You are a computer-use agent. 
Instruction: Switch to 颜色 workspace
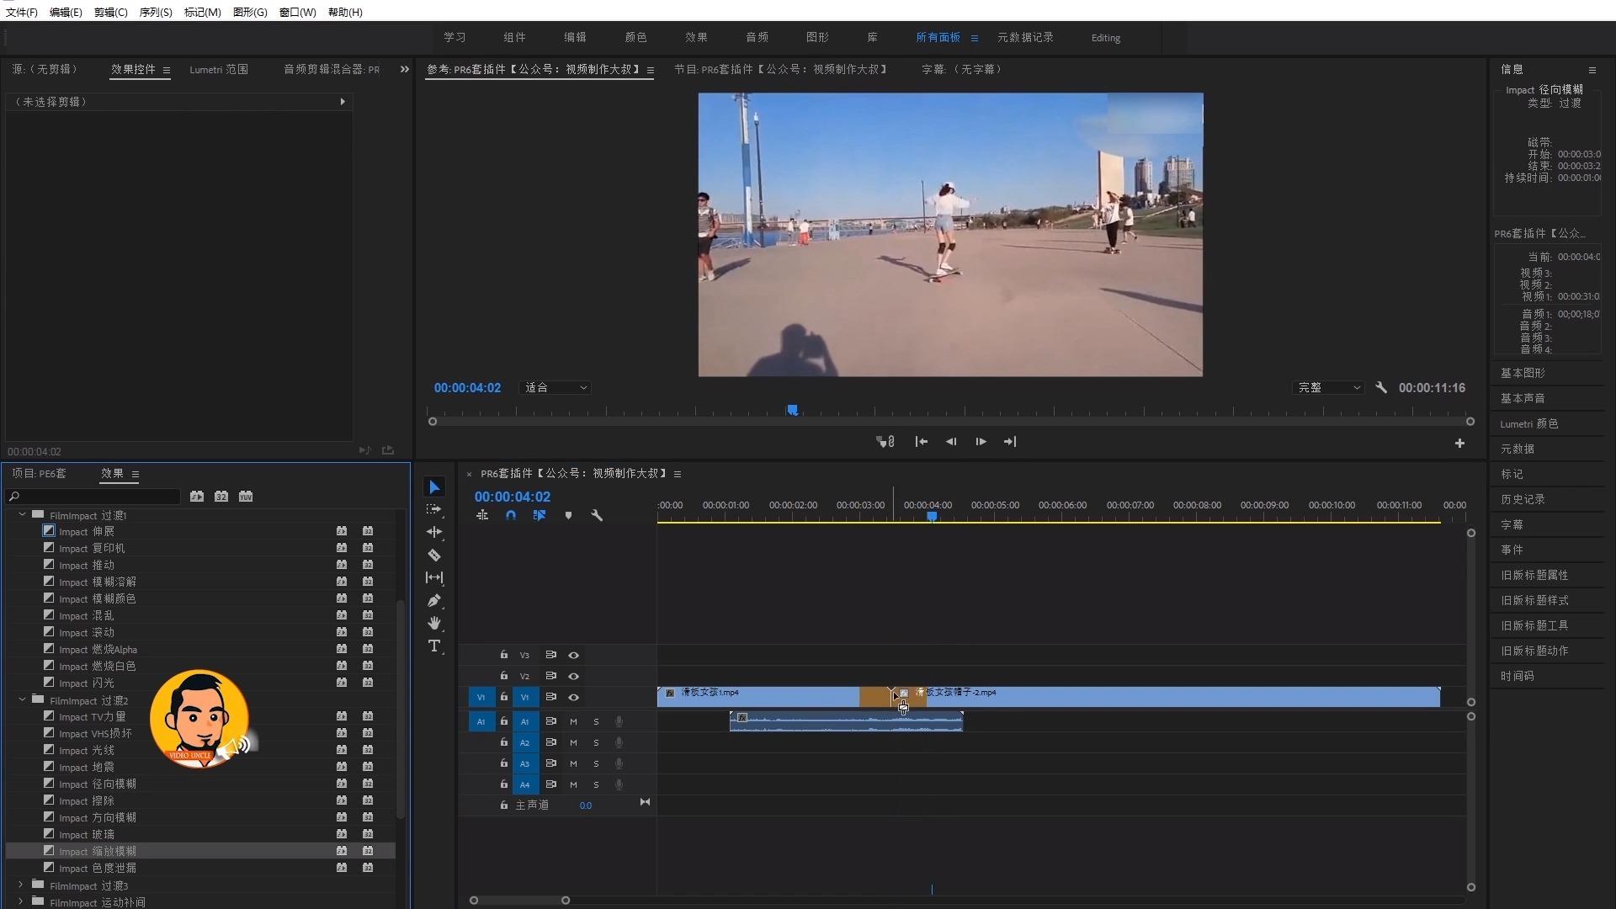click(x=635, y=37)
